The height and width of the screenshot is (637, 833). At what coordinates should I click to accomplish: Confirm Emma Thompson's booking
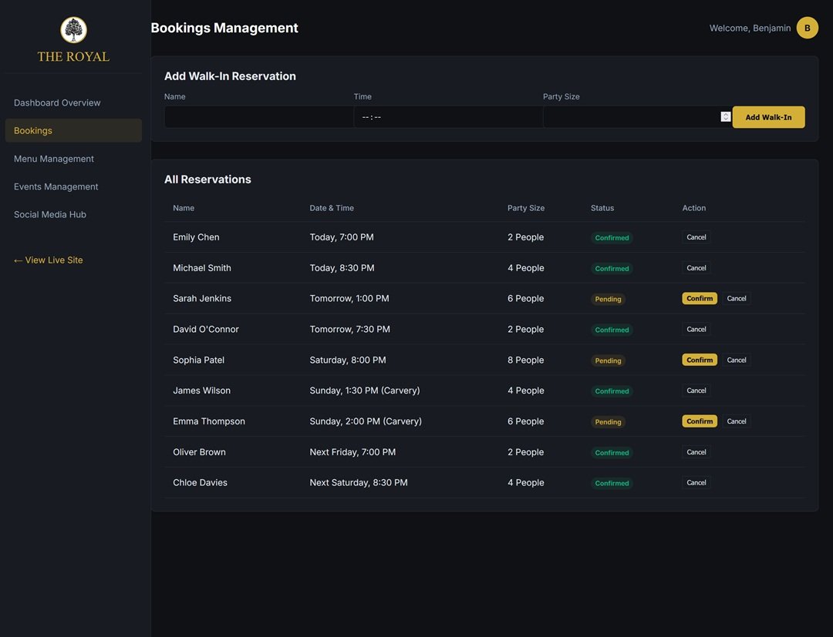point(700,421)
